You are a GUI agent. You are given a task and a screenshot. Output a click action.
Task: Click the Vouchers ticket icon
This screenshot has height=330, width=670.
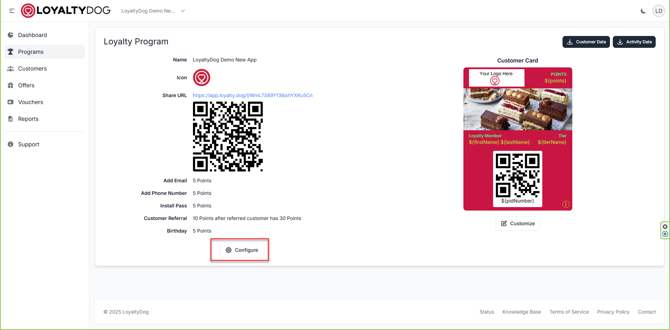(10, 102)
